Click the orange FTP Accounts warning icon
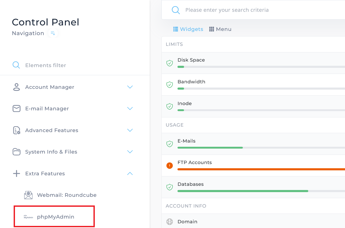This screenshot has width=345, height=228. click(x=170, y=166)
